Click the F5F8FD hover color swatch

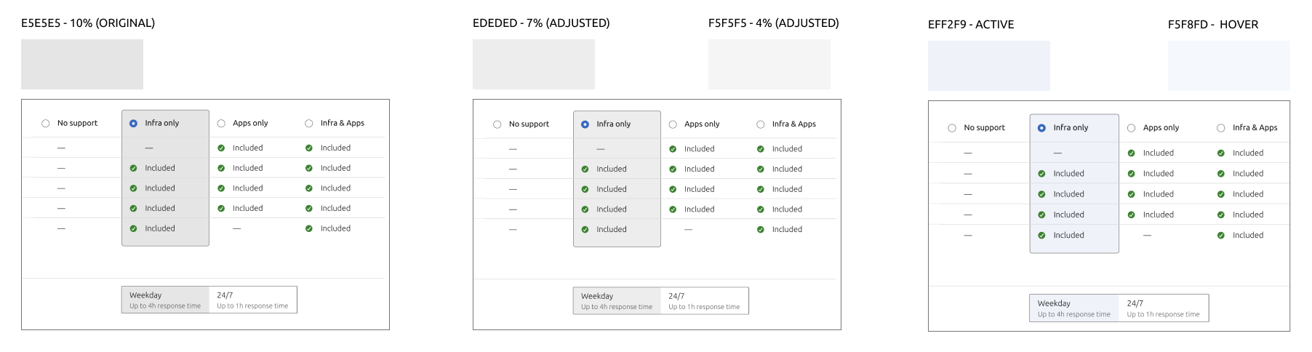[1229, 66]
